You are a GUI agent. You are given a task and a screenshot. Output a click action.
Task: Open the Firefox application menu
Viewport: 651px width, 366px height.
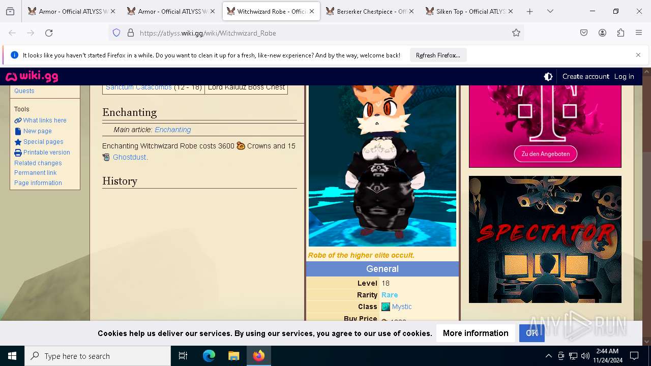click(x=639, y=33)
